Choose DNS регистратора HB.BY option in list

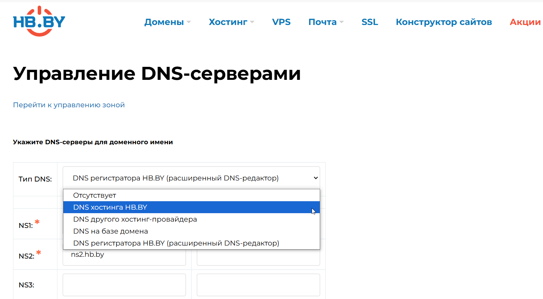[x=176, y=243]
